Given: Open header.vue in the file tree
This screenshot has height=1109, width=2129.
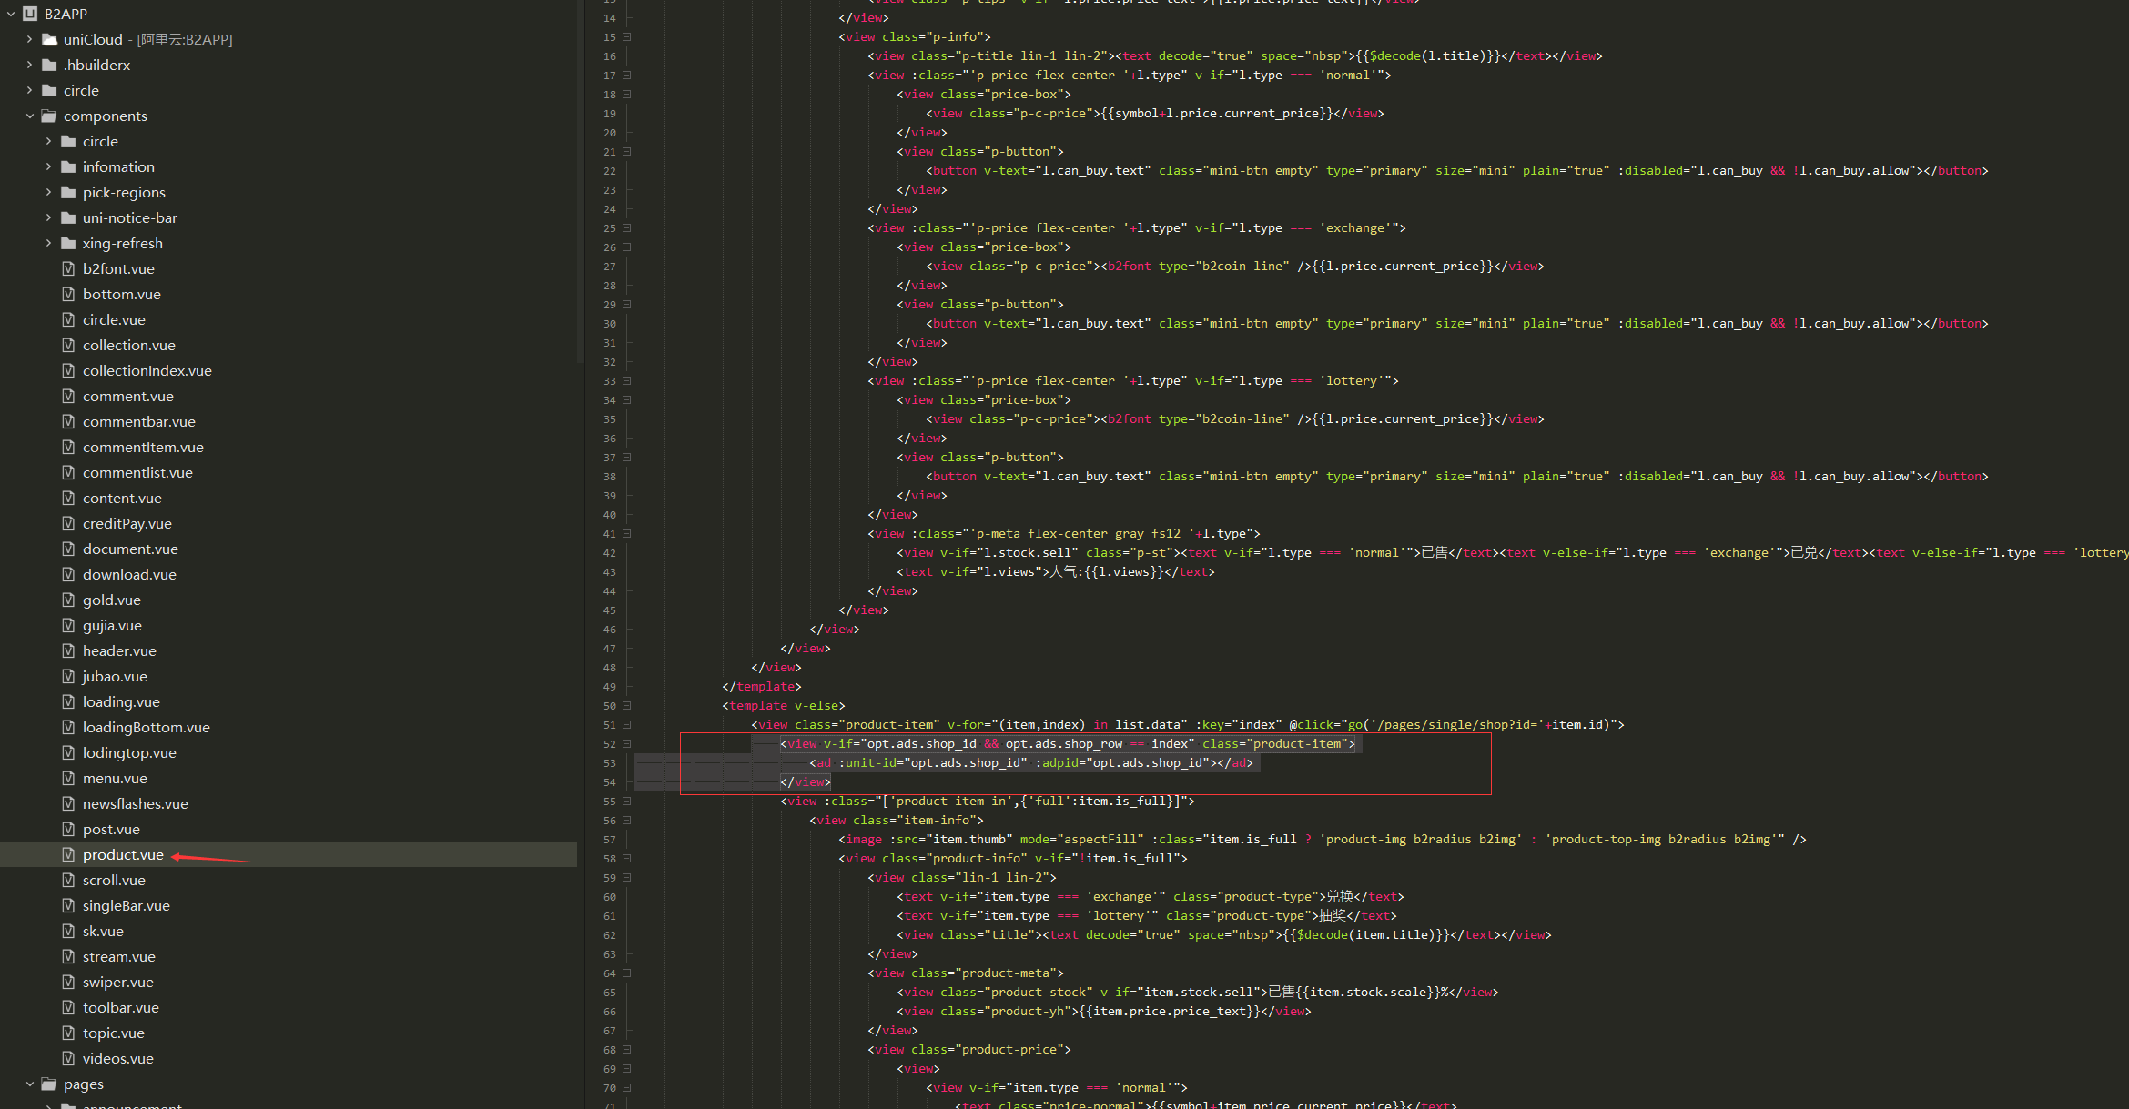Looking at the screenshot, I should coord(119,650).
